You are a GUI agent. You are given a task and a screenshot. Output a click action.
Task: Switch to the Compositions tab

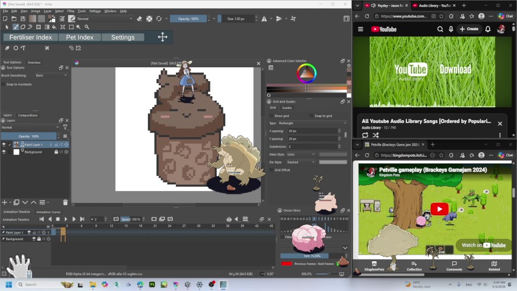tap(28, 115)
